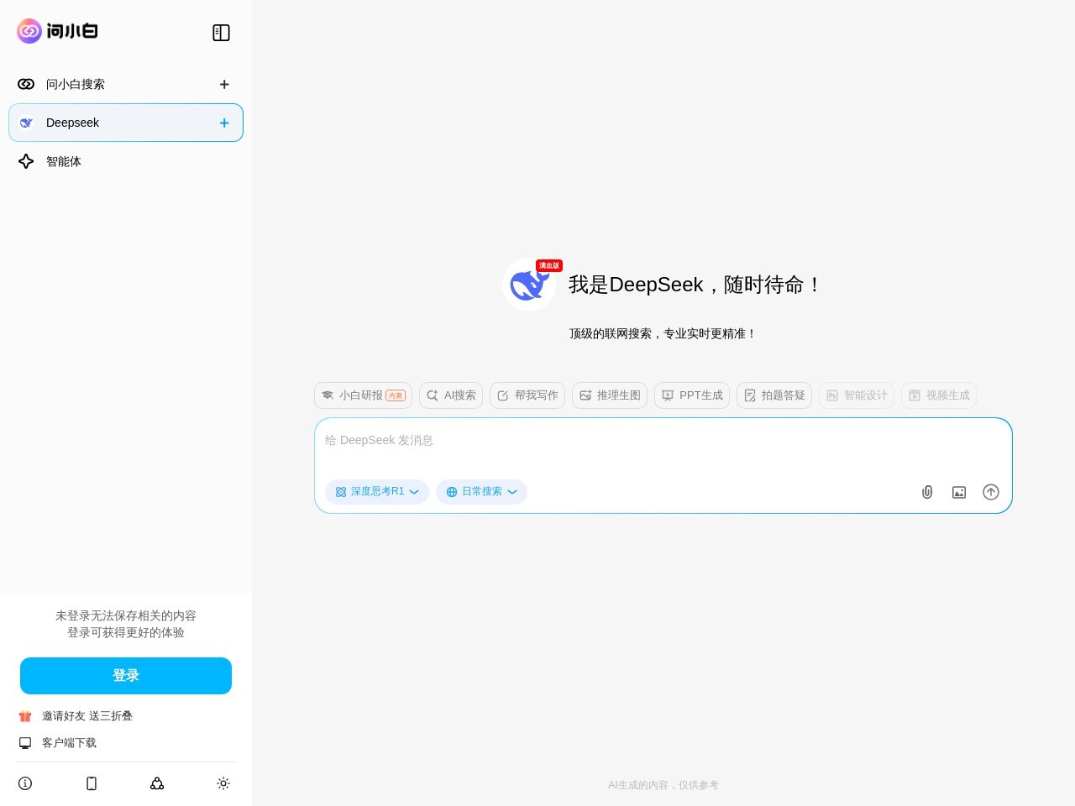Collapse the sidebar with panel icon
The width and height of the screenshot is (1075, 806).
221,33
